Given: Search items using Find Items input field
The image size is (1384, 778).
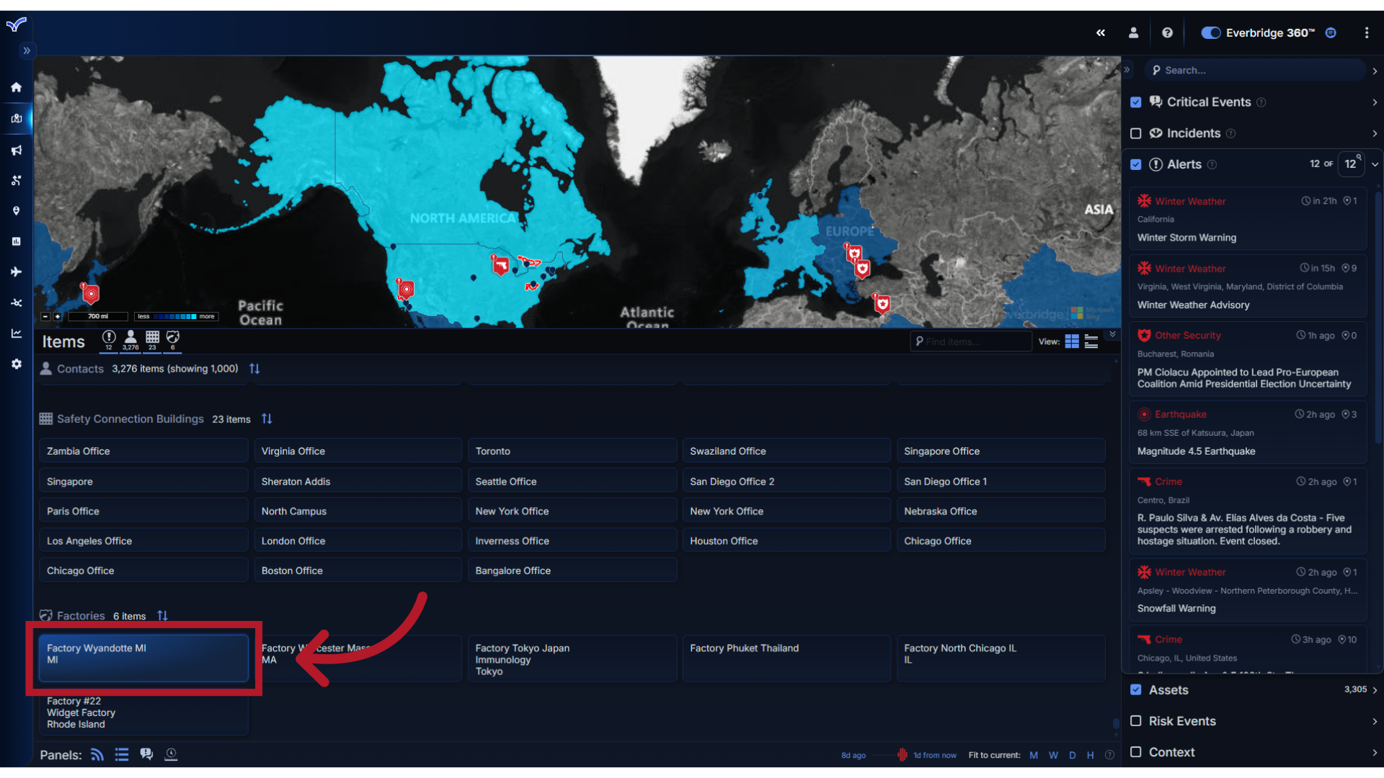Looking at the screenshot, I should click(972, 341).
